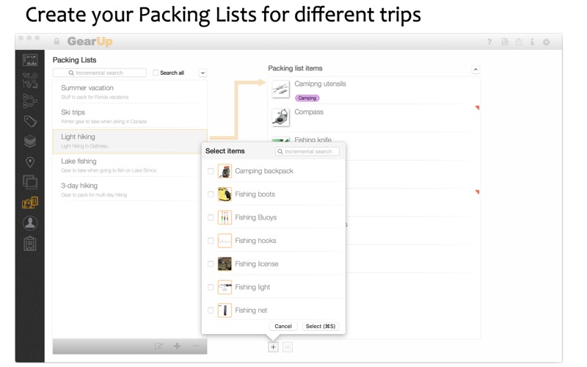Open the tags sidebar icon
Image resolution: width=587 pixels, height=367 pixels.
[30, 121]
